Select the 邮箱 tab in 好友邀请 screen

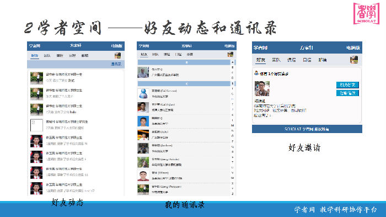tap(322, 60)
